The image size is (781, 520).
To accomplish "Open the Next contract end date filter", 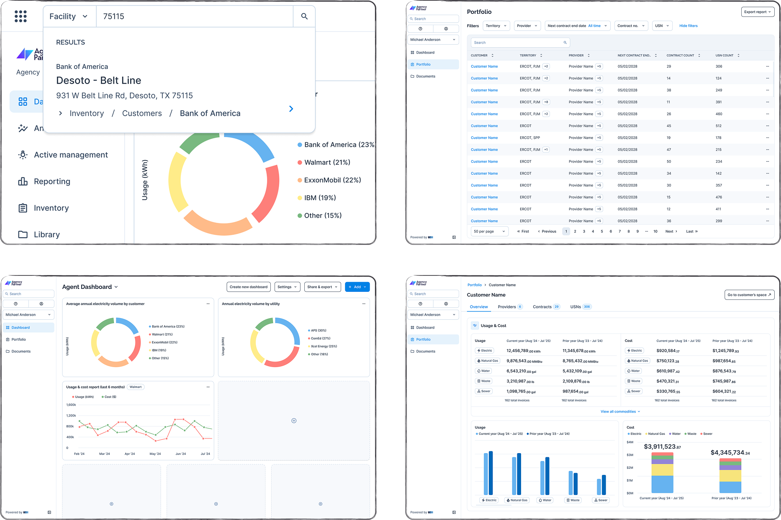I will [x=578, y=26].
